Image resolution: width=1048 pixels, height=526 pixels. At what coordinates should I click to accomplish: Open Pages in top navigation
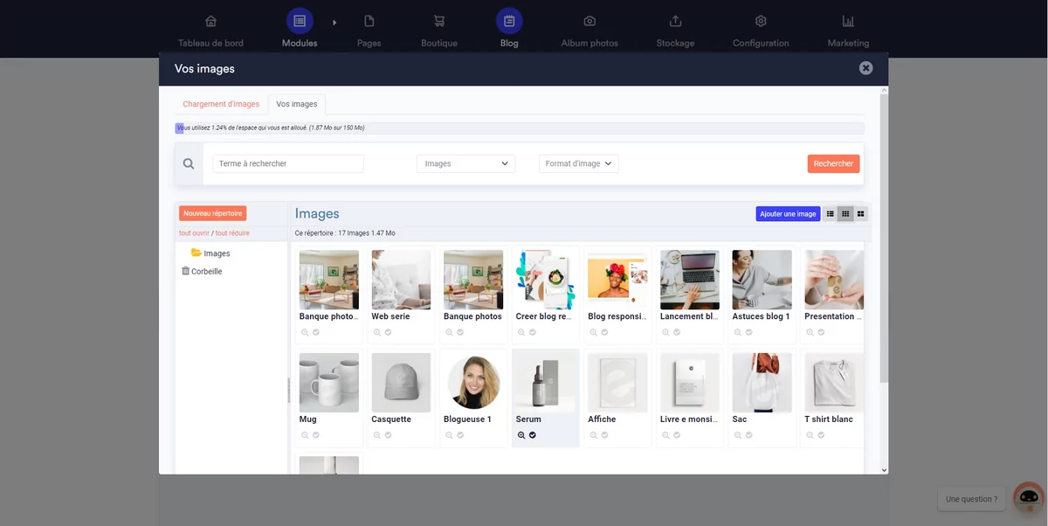coord(369,29)
